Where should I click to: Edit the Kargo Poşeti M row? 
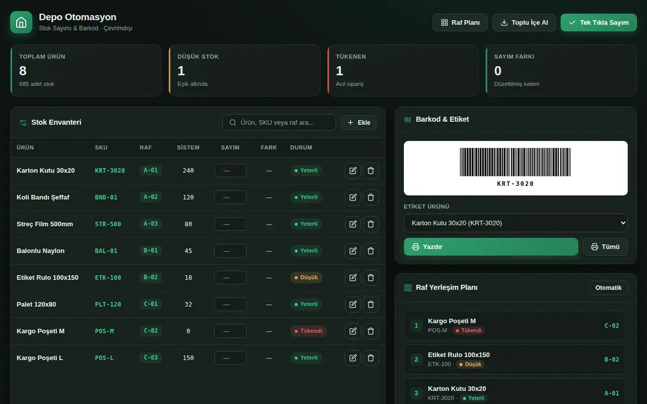coord(353,331)
